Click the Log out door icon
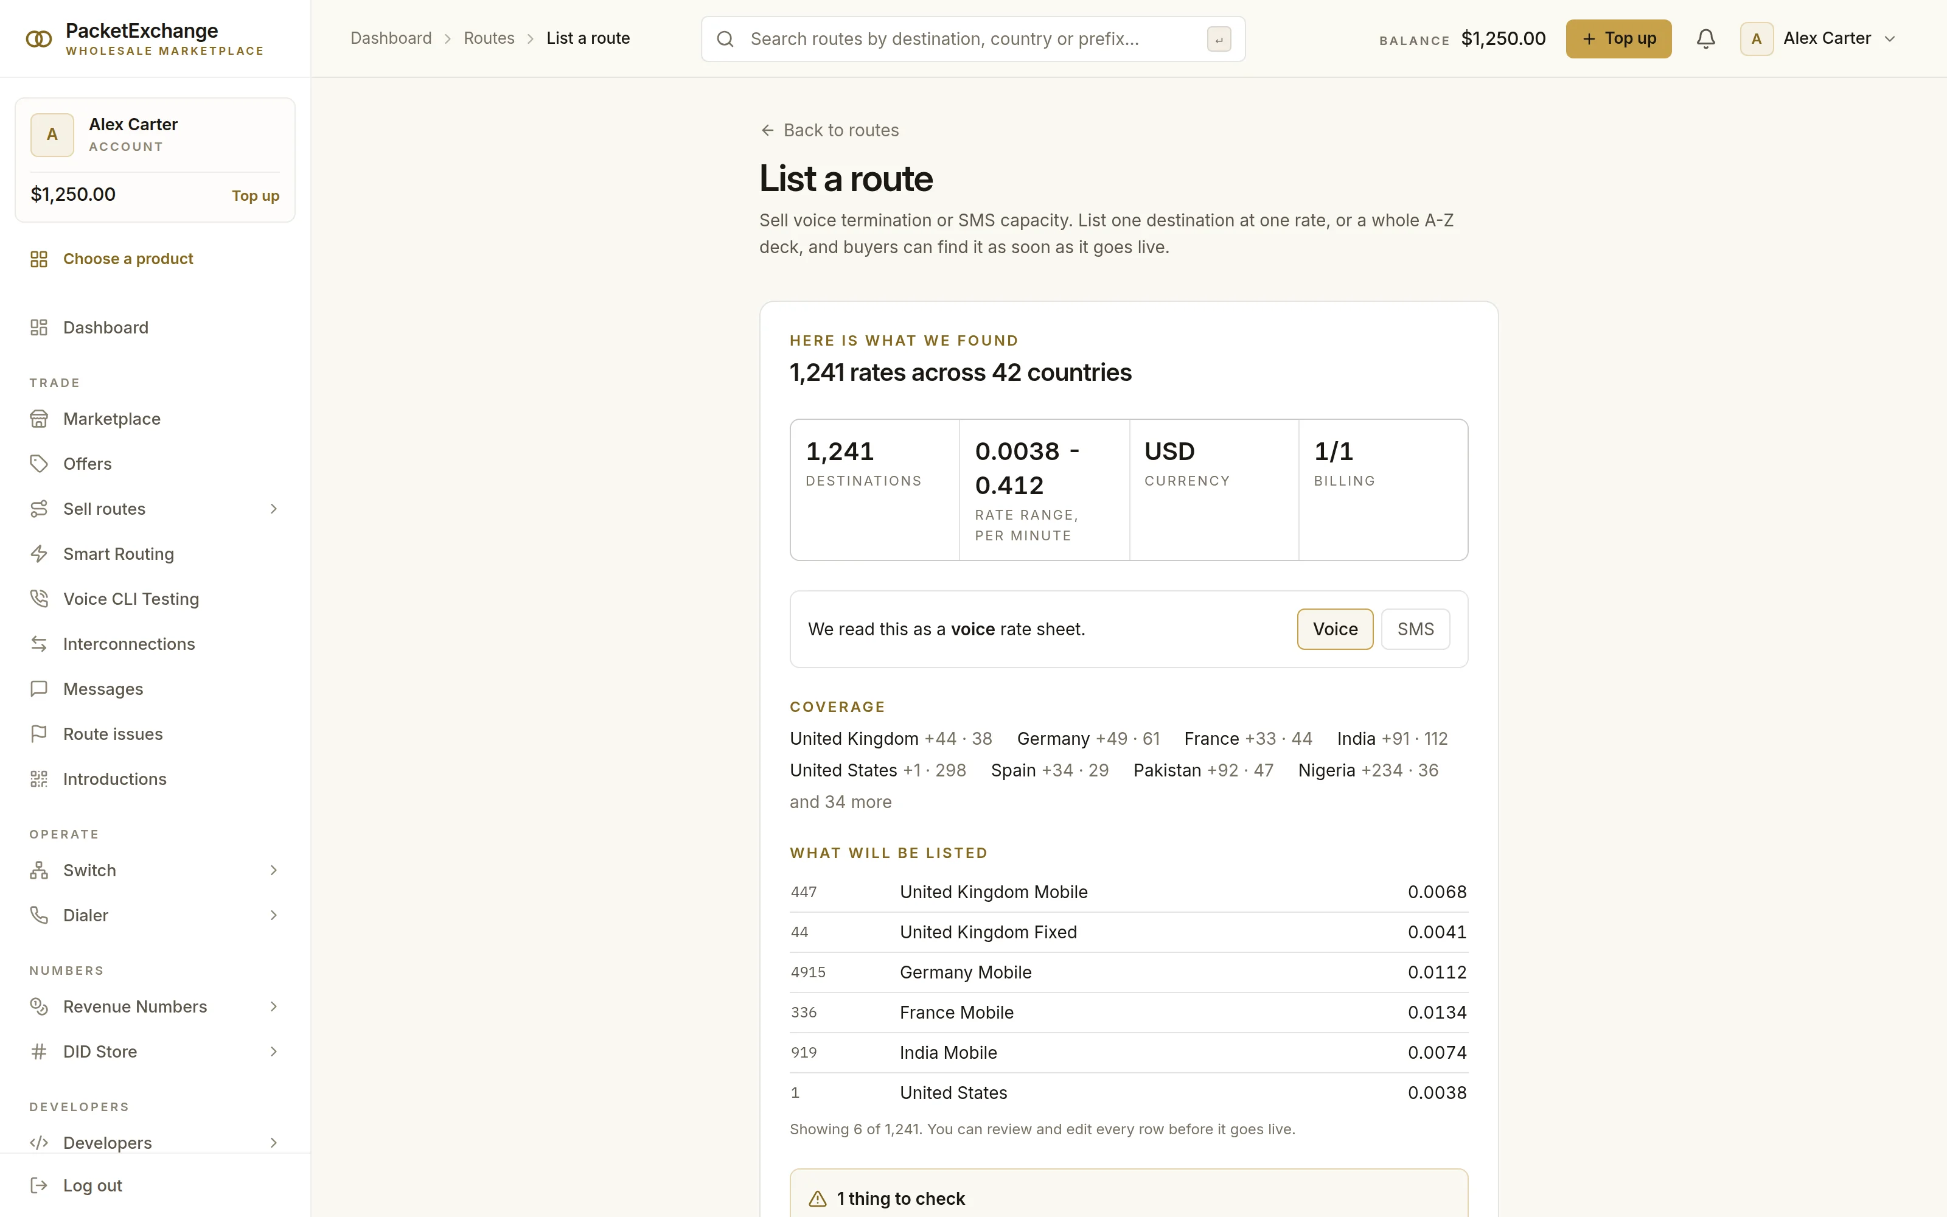The height and width of the screenshot is (1217, 1947). (x=38, y=1185)
